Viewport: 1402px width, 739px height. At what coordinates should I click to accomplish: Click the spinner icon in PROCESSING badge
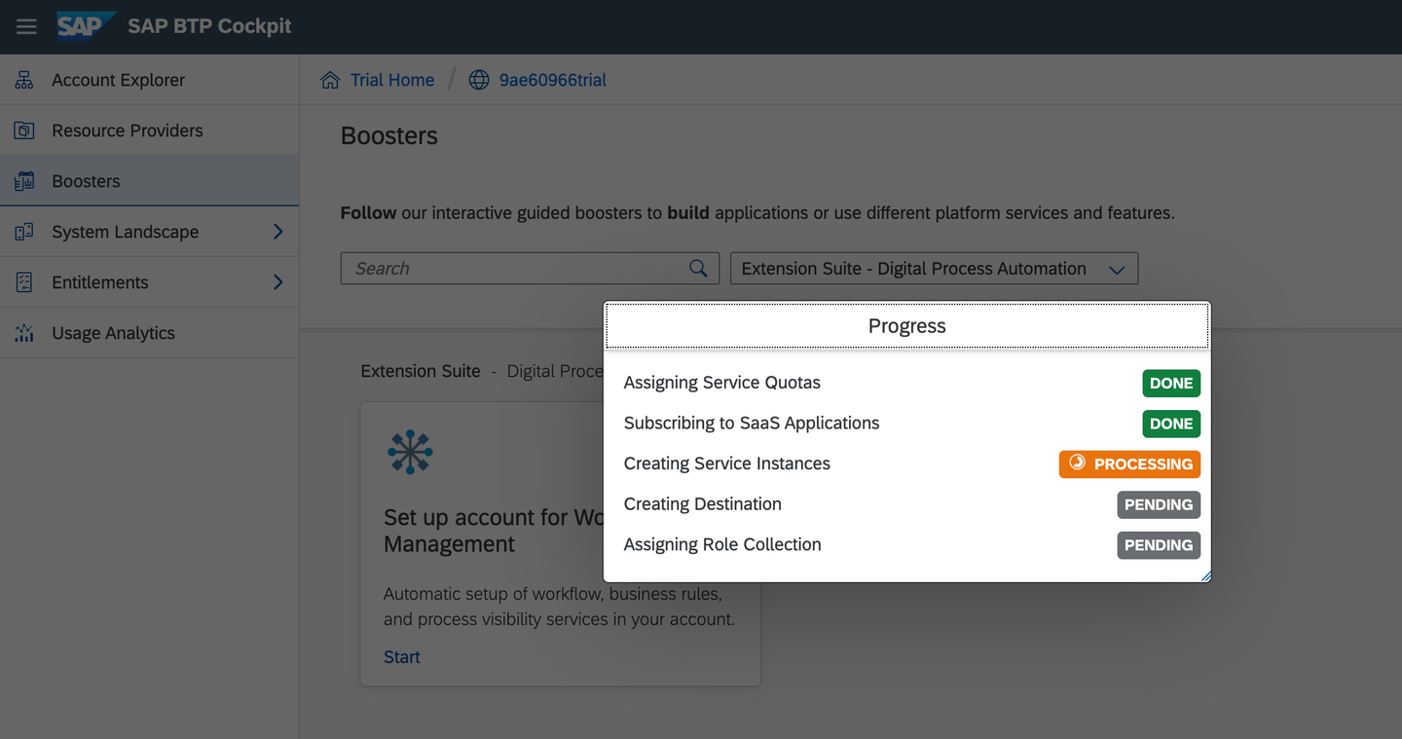coord(1077,463)
